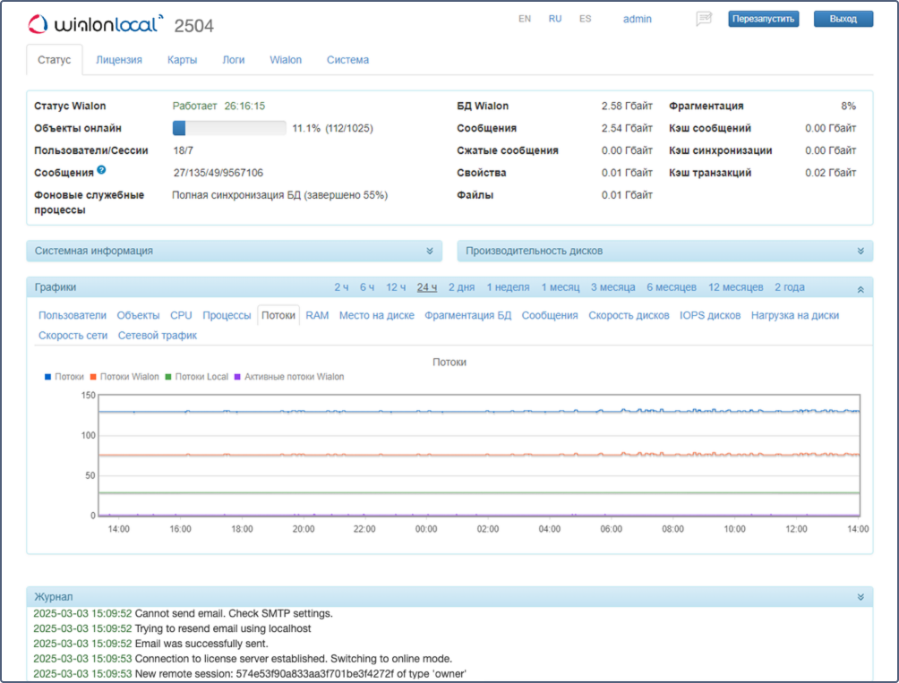899x683 pixels.
Task: Show the RAM chart
Action: [317, 315]
